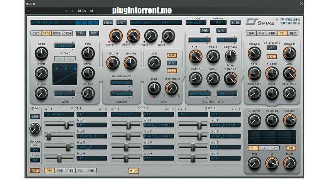328x195 pixels.
Task: Click octave down arrow button
Action: (x=59, y=59)
